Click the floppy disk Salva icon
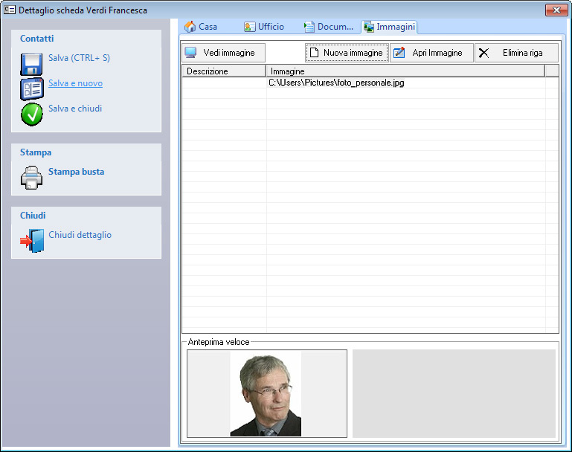The width and height of the screenshot is (572, 452). click(32, 64)
